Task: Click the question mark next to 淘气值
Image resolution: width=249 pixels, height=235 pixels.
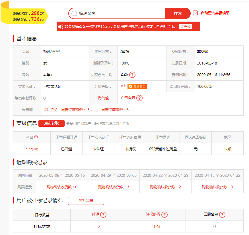Action: pos(139,98)
